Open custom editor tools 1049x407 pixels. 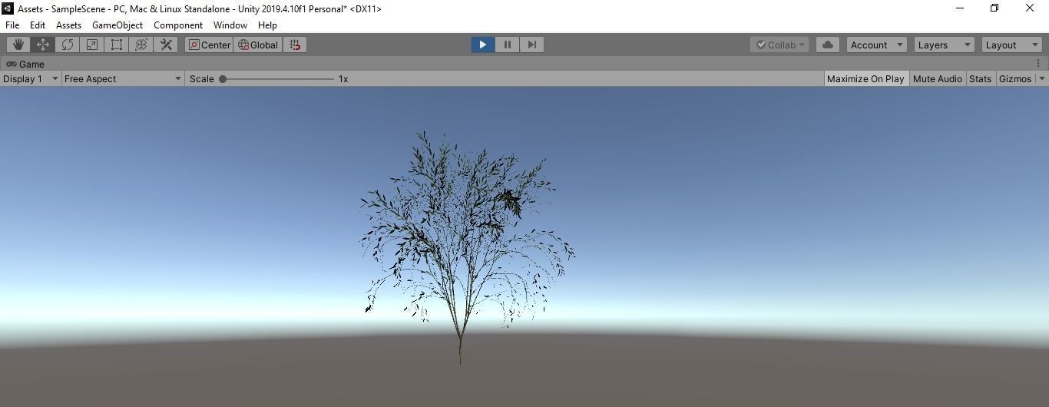click(166, 45)
